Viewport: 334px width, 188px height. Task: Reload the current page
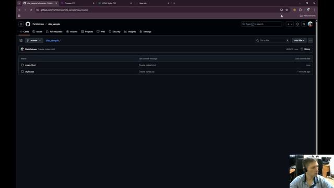pyautogui.click(x=31, y=10)
